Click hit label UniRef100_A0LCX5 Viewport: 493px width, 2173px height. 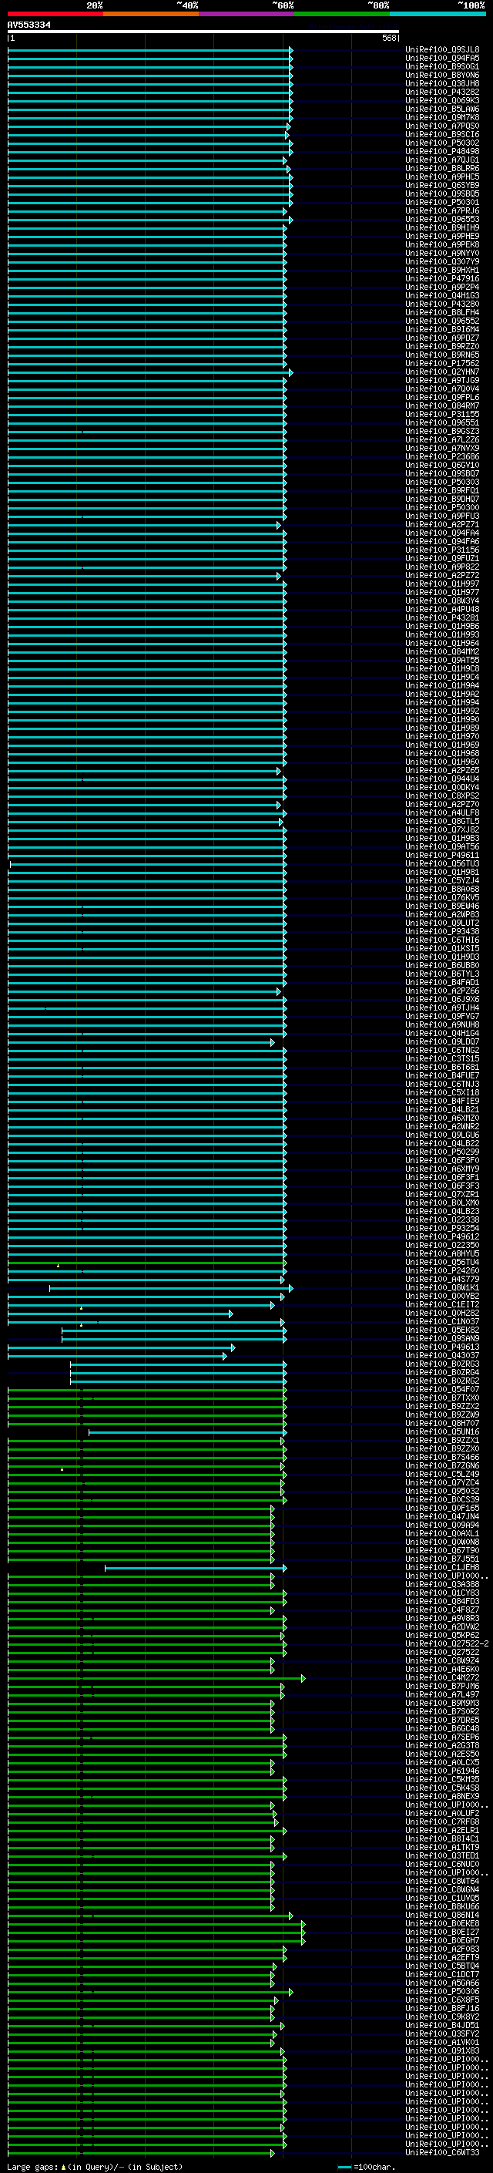[442, 1763]
